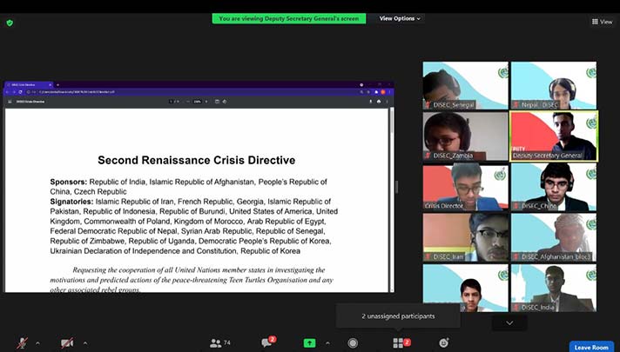The height and width of the screenshot is (352, 620).
Task: Turn on the video camera
Action: pyautogui.click(x=67, y=342)
